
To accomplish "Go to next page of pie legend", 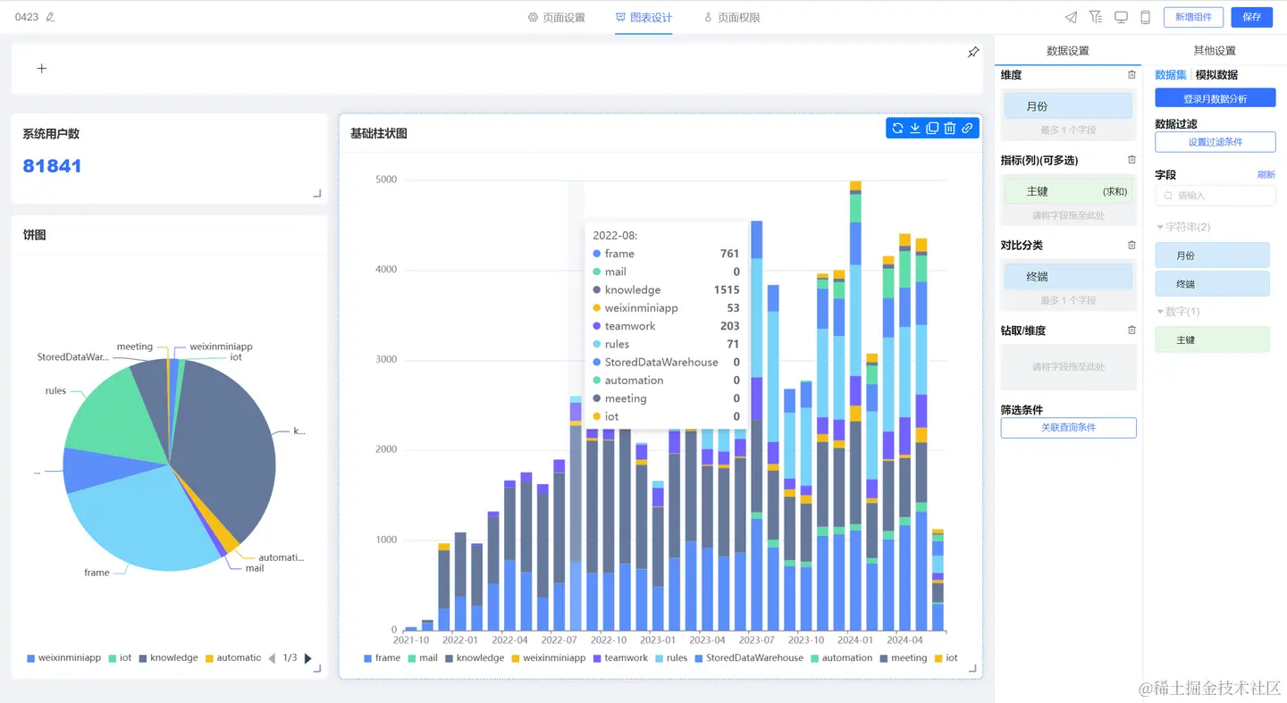I will 308,658.
